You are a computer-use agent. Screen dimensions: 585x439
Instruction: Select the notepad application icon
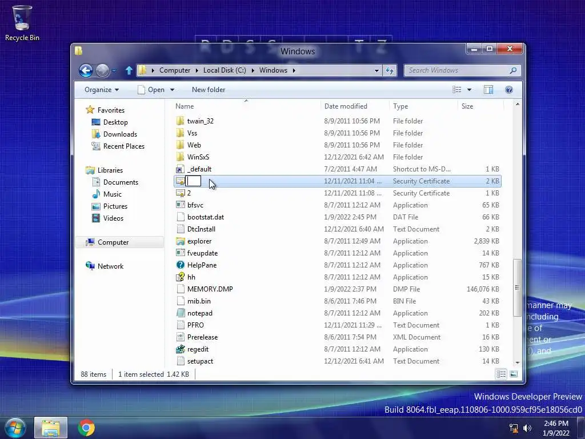(180, 313)
